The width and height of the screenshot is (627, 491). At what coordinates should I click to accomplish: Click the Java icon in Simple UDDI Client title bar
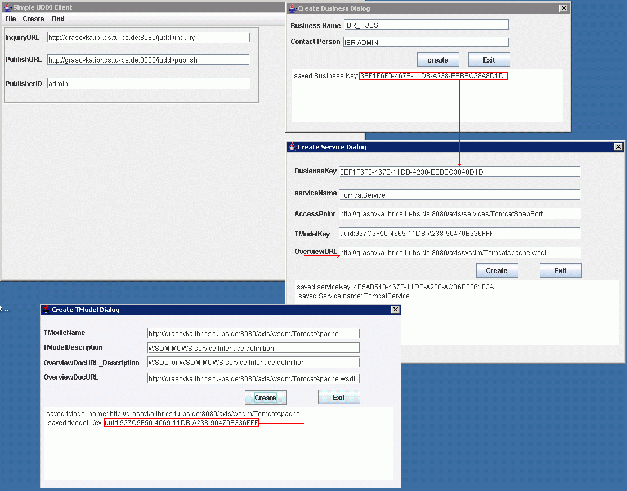(x=7, y=7)
